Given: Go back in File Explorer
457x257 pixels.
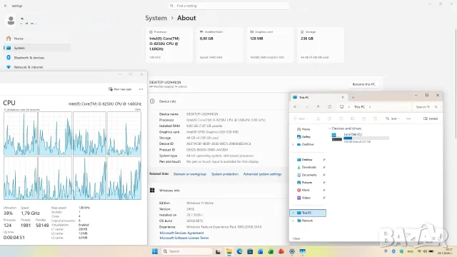Looking at the screenshot, I should coord(295,107).
